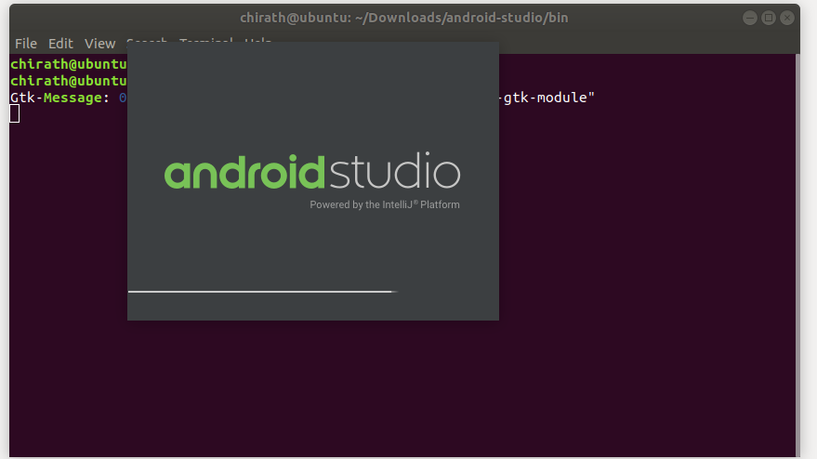Open the Edit menu in terminal
Viewport: 817px width, 459px height.
60,44
